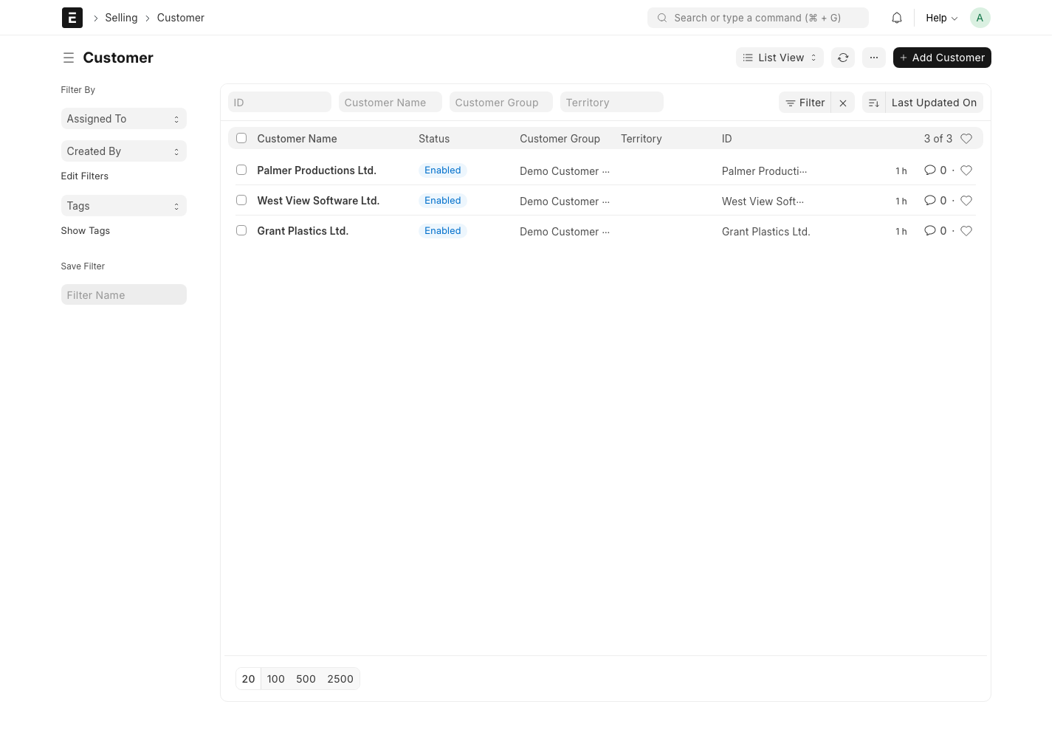Open West View Software Ltd. record
This screenshot has width=1063, height=738.
318,201
